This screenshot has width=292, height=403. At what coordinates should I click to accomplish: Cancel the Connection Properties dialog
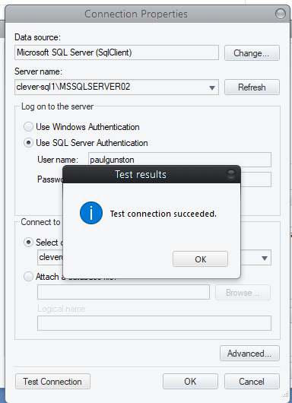point(252,382)
